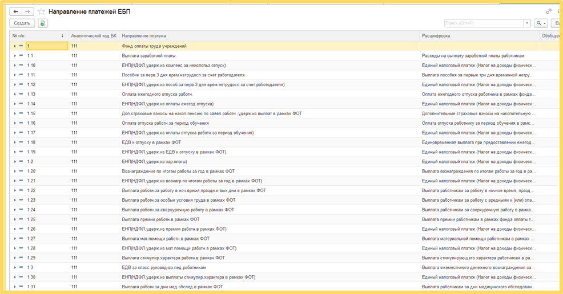Expand row 1.16 tree arrow
This screenshot has height=294, width=563.
click(x=15, y=123)
